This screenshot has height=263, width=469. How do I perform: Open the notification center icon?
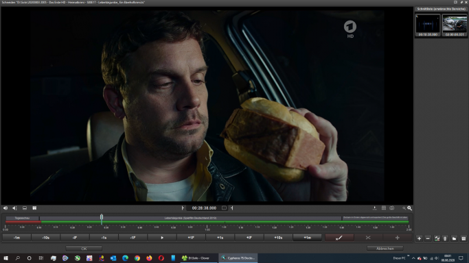461,258
